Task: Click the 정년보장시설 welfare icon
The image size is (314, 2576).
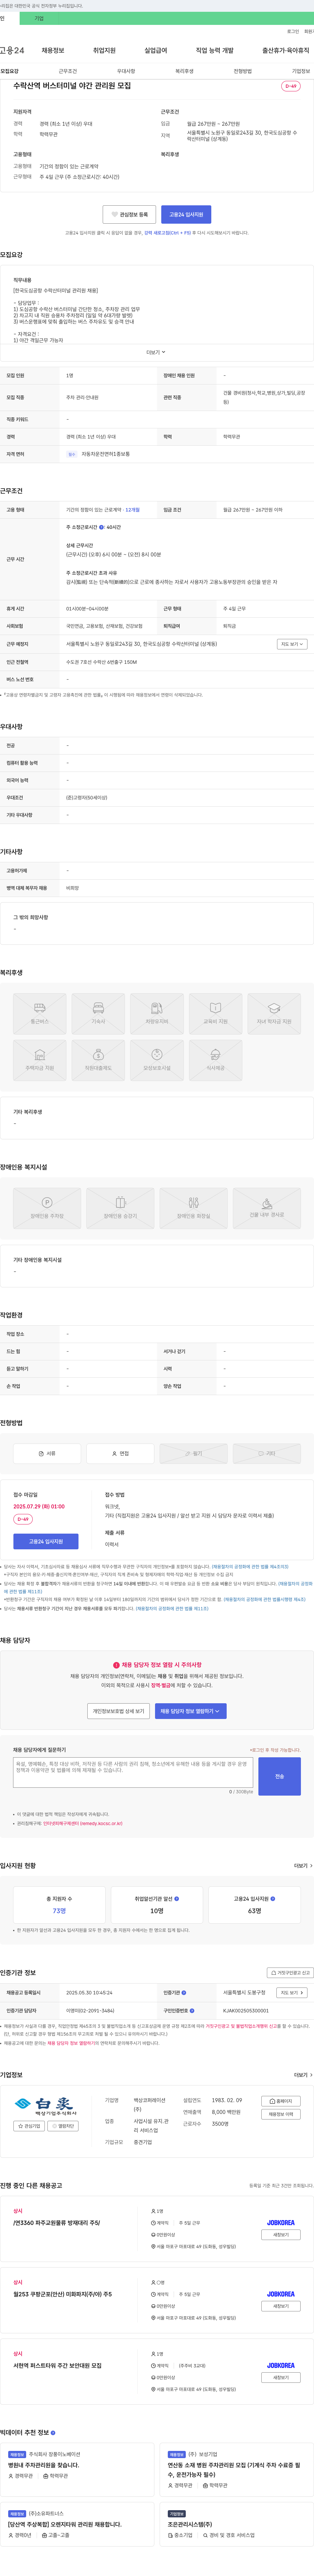Action: point(157,1060)
